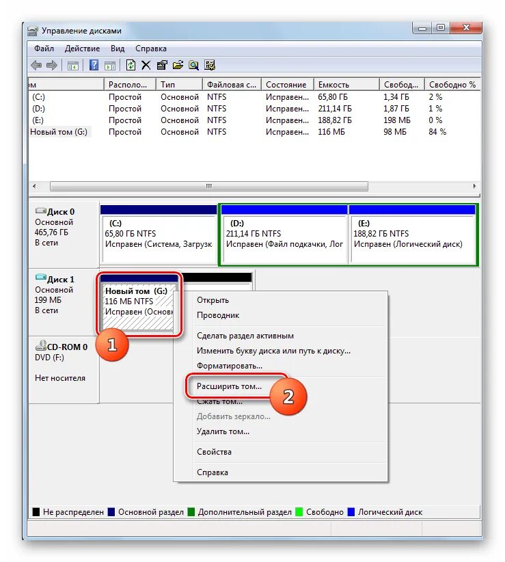Screen dimensions: 505x562
Task: Click the black X delete toolbar icon
Action: (146, 65)
